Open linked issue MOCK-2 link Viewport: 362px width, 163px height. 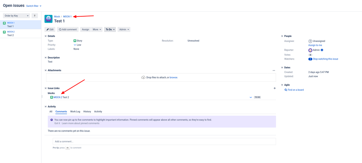coord(58,97)
